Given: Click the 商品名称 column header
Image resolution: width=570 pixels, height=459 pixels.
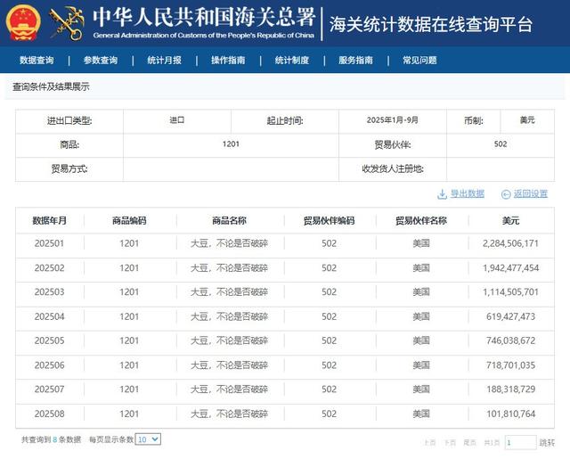Looking at the screenshot, I should tap(230, 220).
